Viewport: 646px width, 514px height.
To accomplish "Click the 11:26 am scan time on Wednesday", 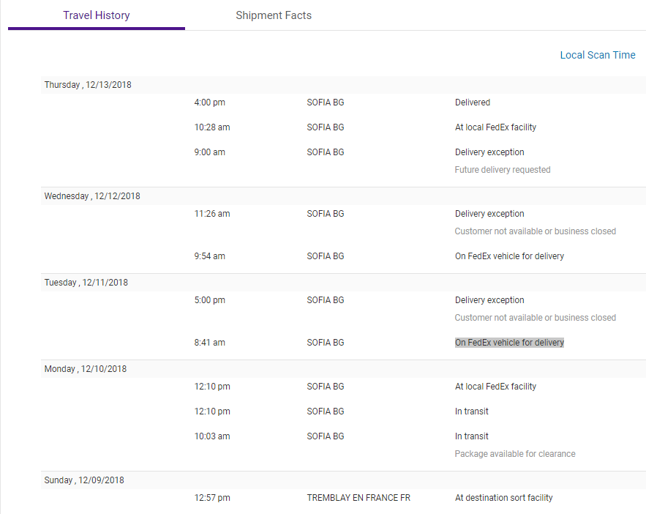I will (212, 214).
